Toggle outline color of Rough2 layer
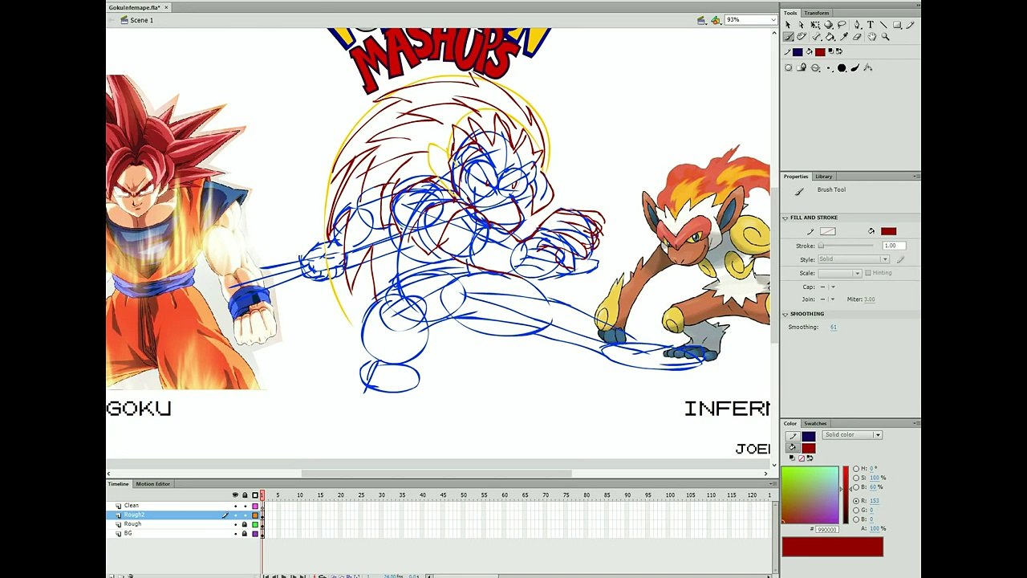This screenshot has height=578, width=1027. tap(255, 515)
